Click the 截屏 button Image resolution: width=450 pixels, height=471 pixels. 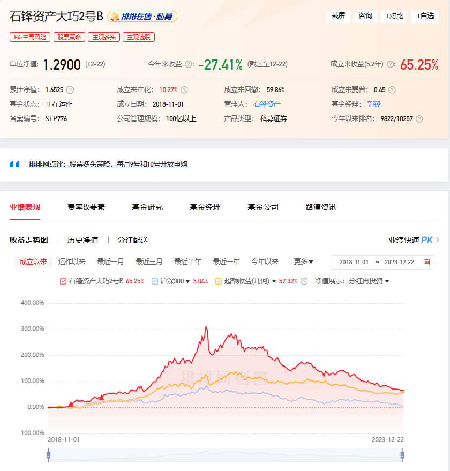338,16
